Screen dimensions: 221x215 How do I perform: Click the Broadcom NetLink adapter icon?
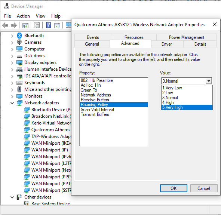click(x=27, y=116)
